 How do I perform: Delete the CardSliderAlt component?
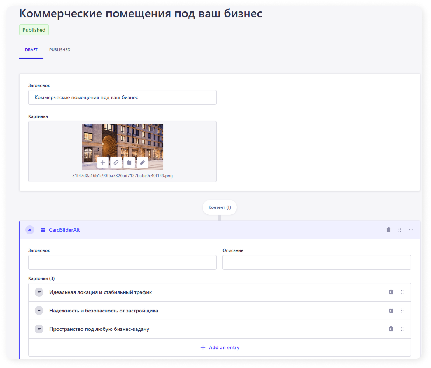click(389, 230)
